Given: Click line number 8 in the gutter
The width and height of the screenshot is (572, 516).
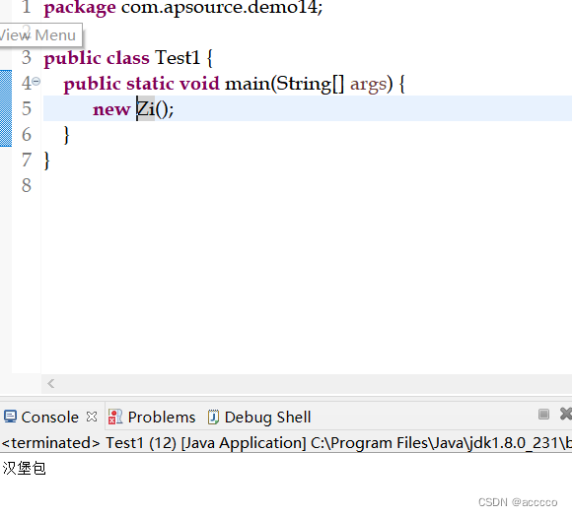Looking at the screenshot, I should point(27,185).
